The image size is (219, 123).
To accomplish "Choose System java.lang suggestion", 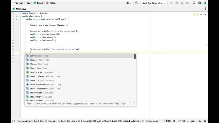I will click(79, 56).
